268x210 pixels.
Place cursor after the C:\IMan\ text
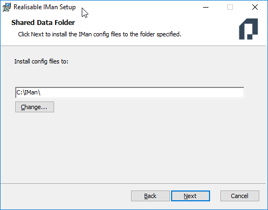coord(41,93)
